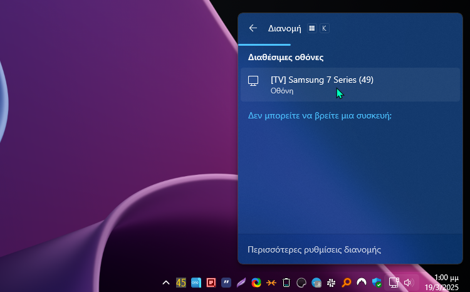Click the orange magnifier tray icon
Screen dimensions: 470x292
347,283
